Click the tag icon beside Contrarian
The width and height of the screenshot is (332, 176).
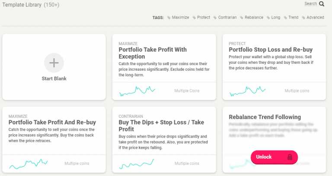point(215,18)
